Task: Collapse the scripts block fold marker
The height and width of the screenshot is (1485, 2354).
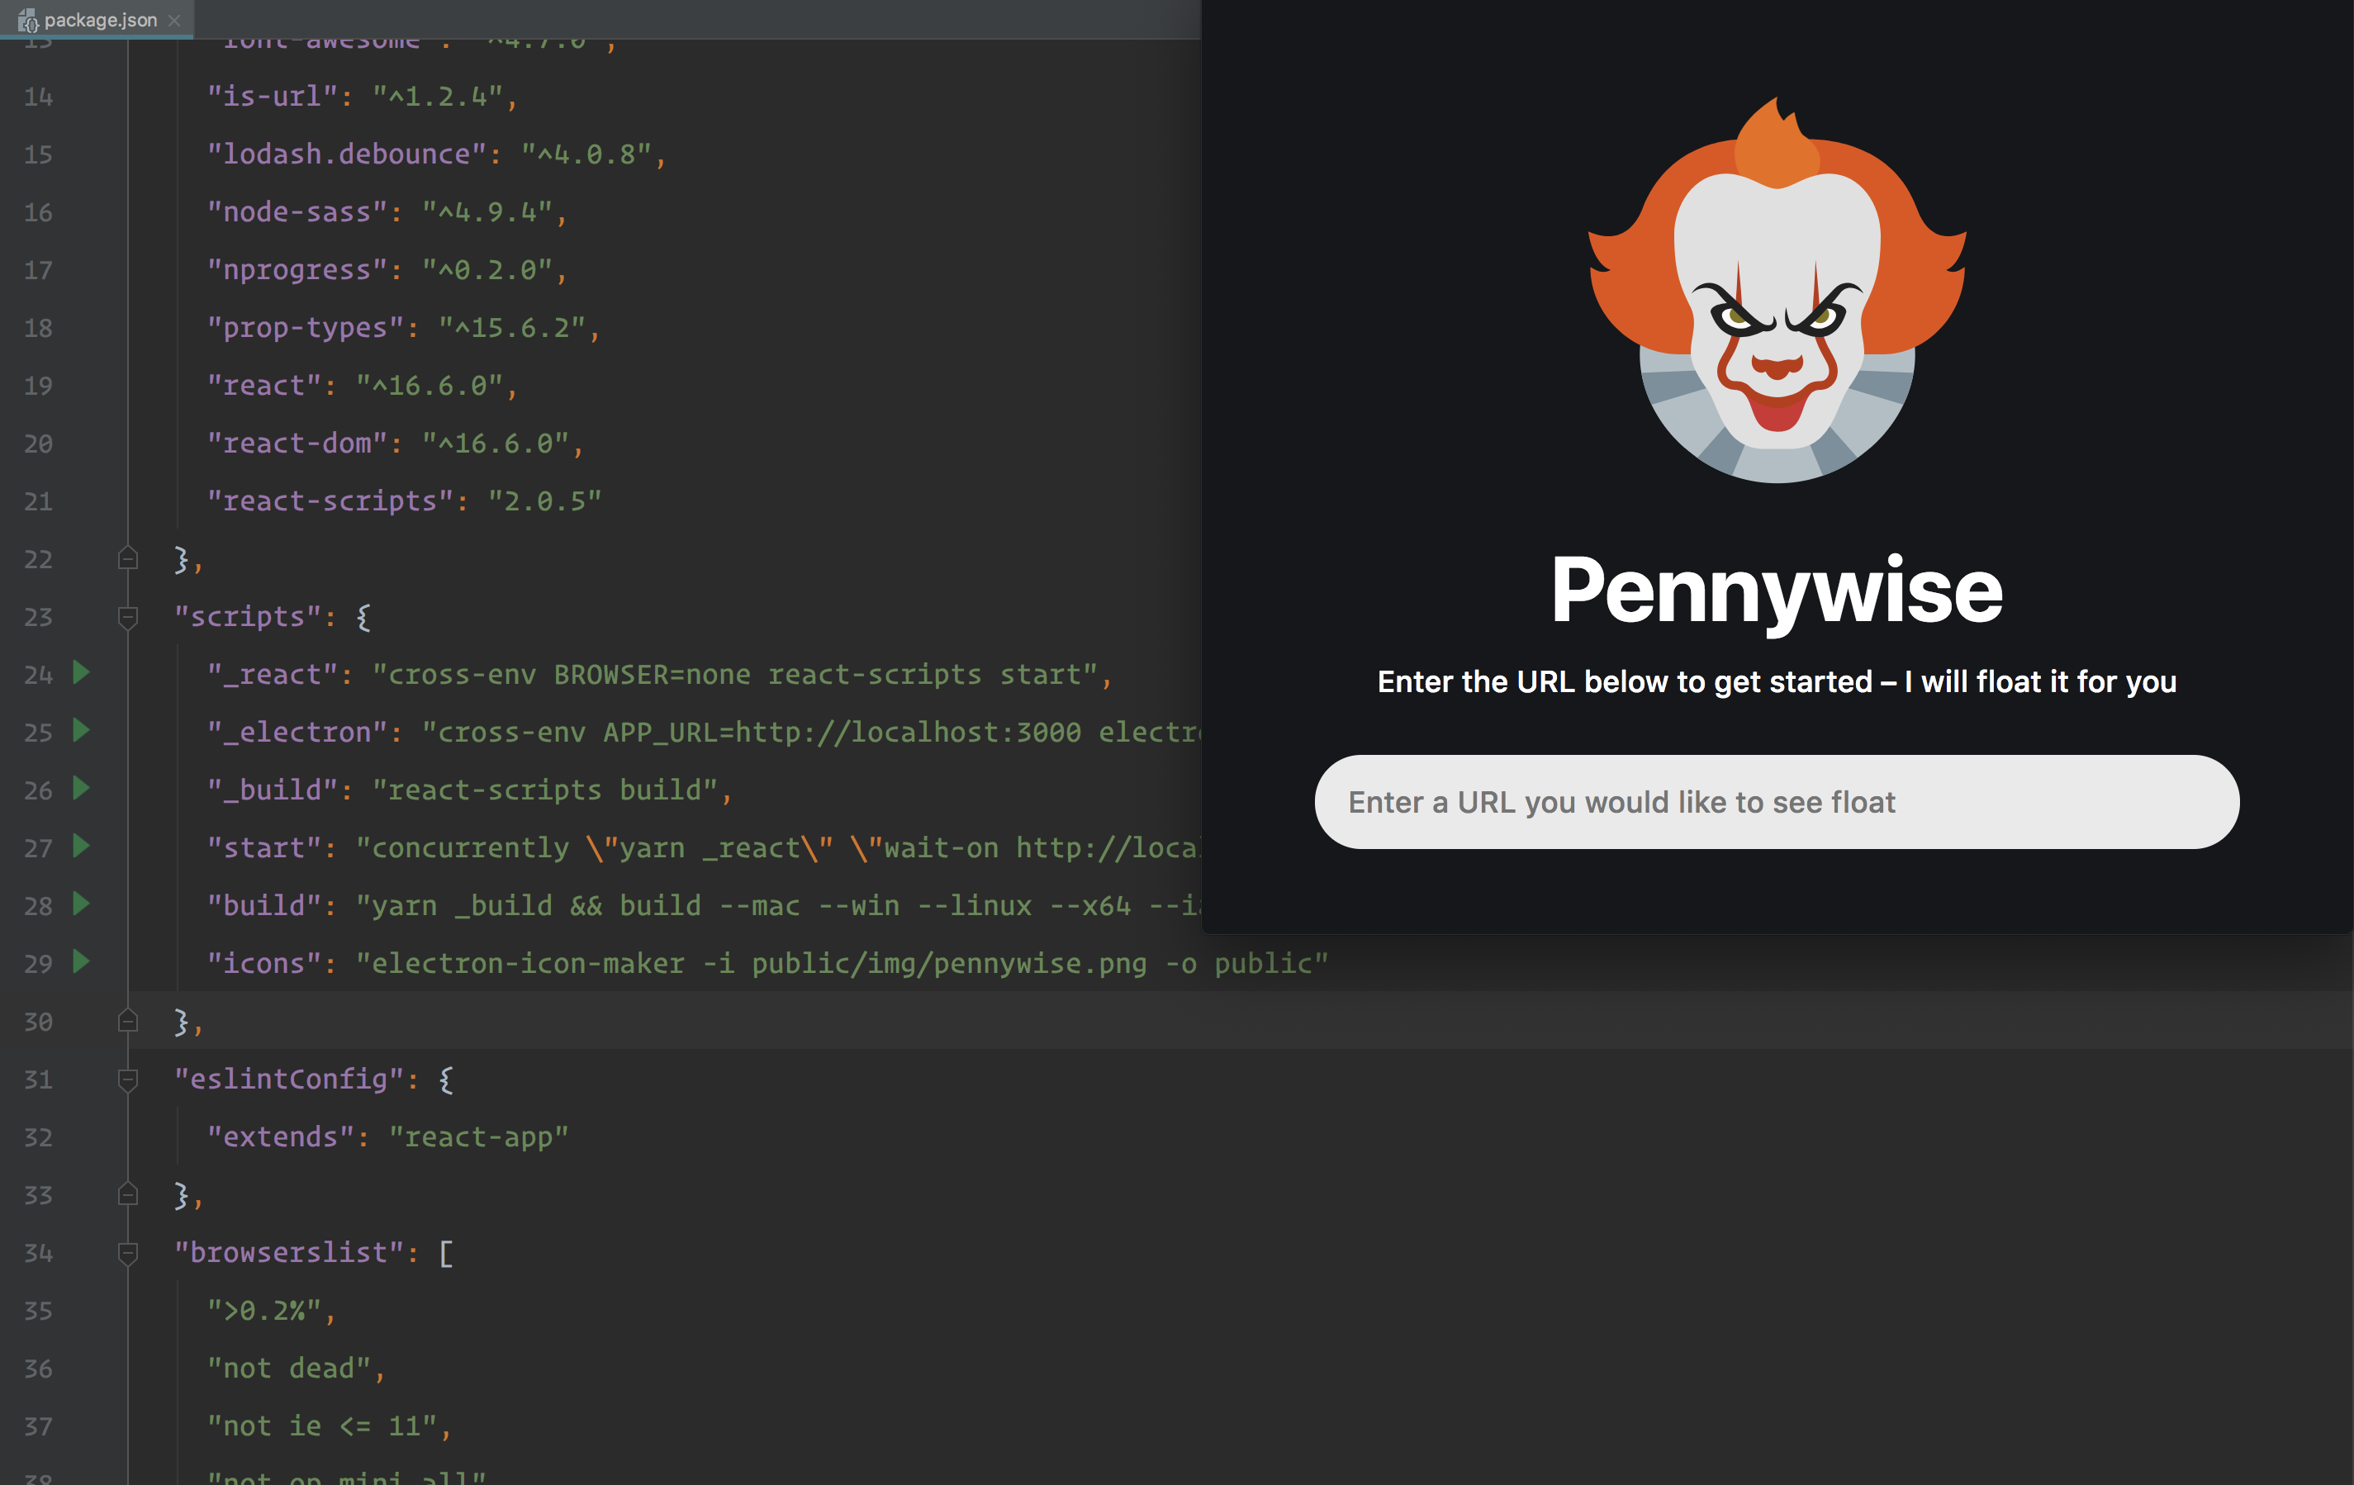Action: (128, 617)
